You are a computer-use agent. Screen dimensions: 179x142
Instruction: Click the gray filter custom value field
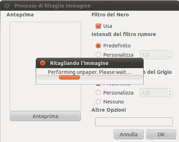154,93
